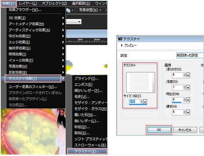This screenshot has width=204, height=156.
Task: Select 効果ブラウザー(W)... menu entry
Action: point(25,10)
